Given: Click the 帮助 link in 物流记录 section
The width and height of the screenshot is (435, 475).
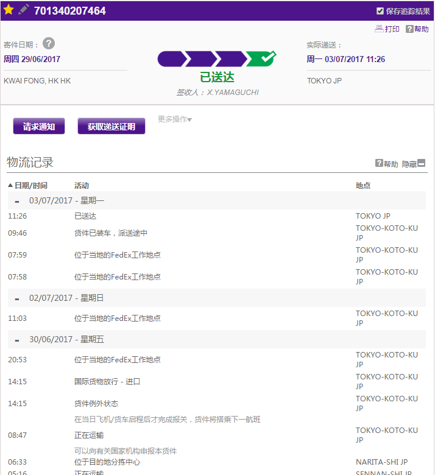Looking at the screenshot, I should (386, 164).
